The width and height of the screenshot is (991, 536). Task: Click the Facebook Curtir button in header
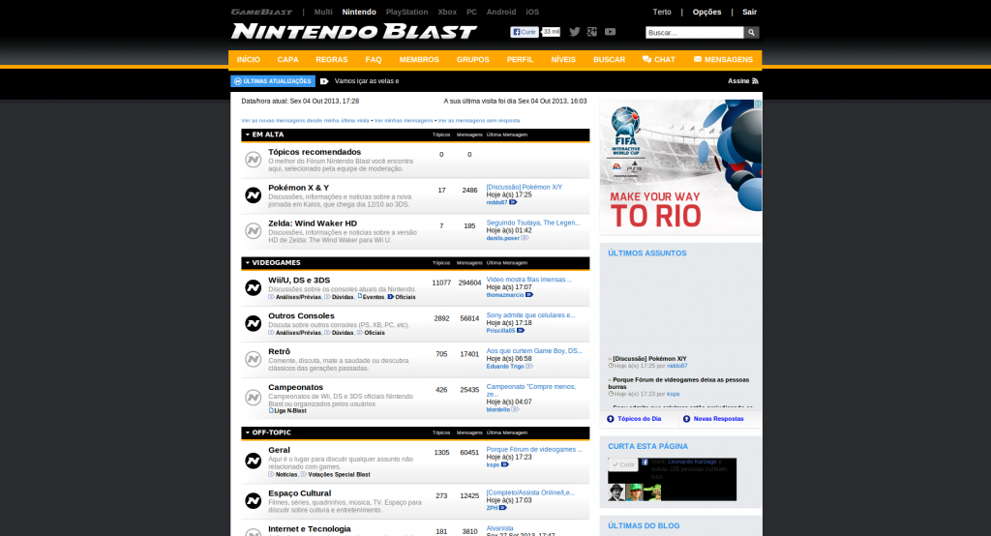pos(524,32)
